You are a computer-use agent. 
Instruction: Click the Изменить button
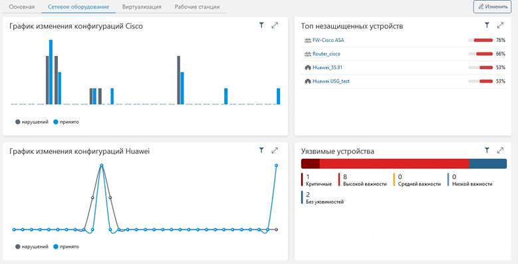click(x=492, y=7)
